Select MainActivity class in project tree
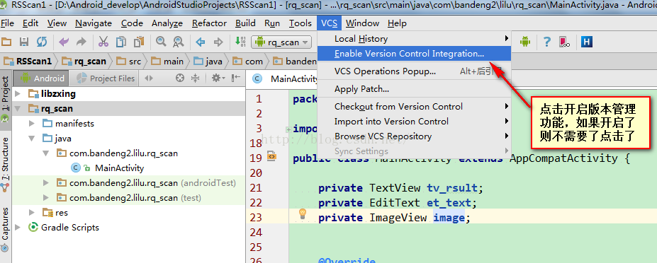Screen dimensions: 657x263 pos(119,168)
